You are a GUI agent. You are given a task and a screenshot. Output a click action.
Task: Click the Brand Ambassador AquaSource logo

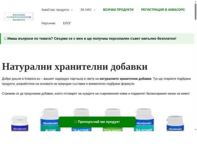coord(19,16)
